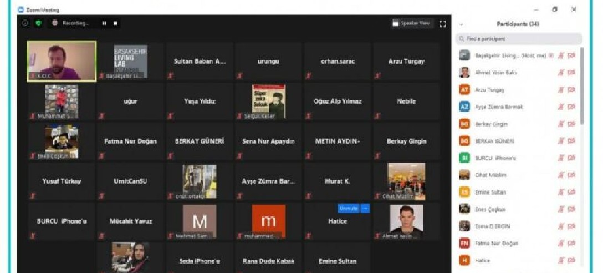Toggle microphone for Ahmet Yasin Balcı in list
603x273 pixels.
tap(561, 73)
